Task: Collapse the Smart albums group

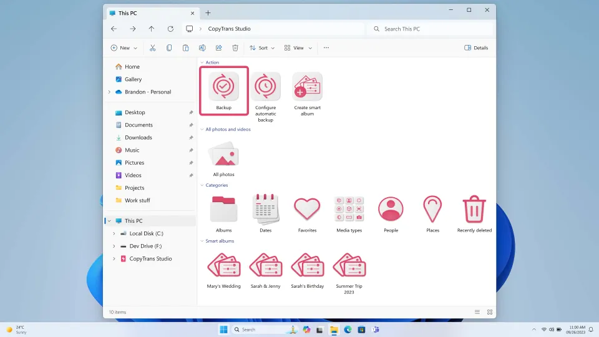Action: click(202, 241)
